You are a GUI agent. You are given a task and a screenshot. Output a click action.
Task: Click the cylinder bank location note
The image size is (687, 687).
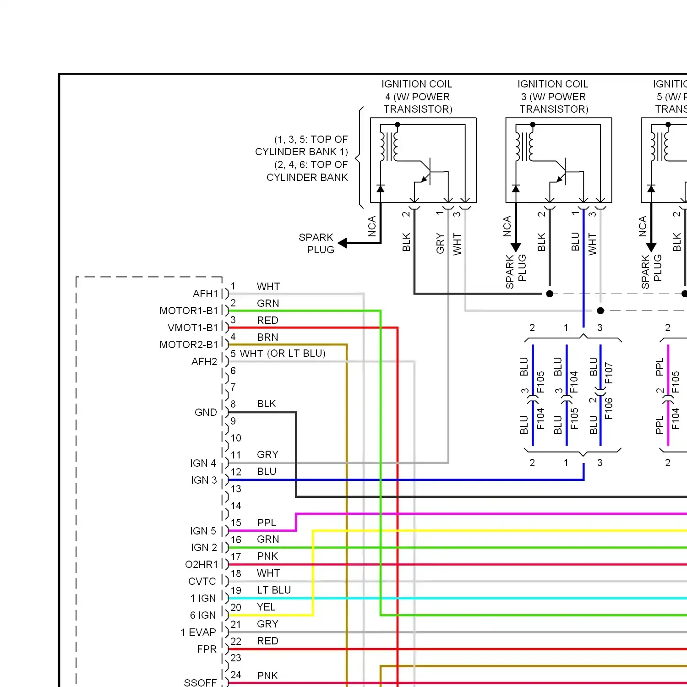coord(301,158)
